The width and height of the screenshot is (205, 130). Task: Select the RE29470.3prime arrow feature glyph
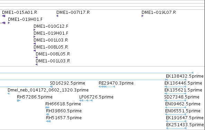point(107,87)
